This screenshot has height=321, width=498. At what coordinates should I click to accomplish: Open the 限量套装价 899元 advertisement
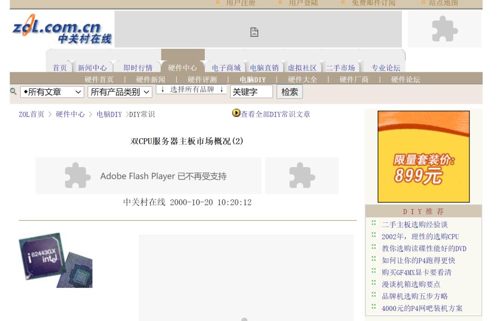point(423,157)
